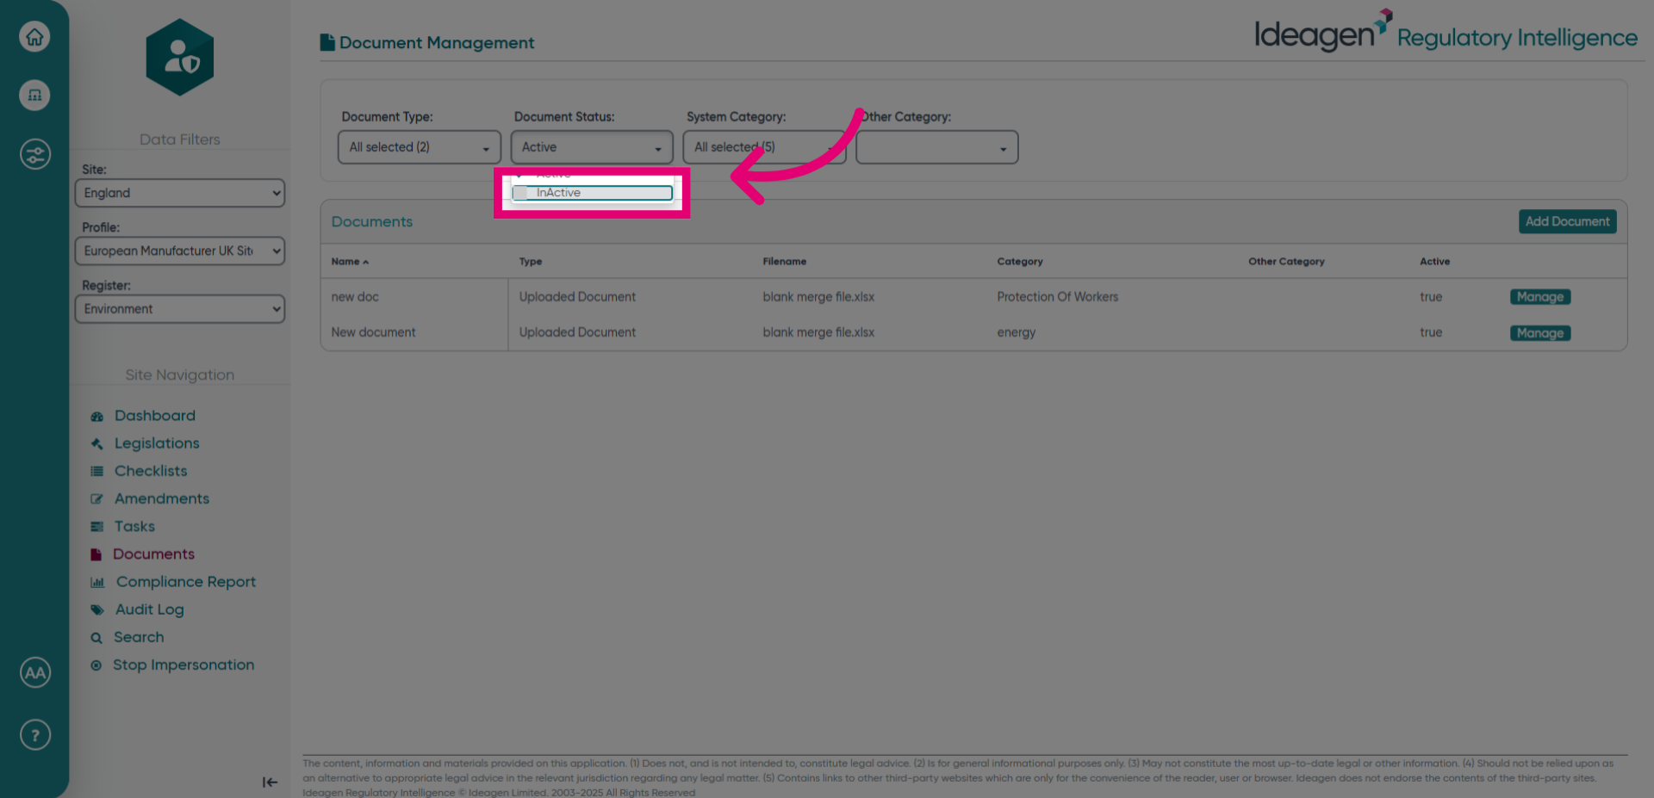Sort by the Filename column header

(x=785, y=262)
